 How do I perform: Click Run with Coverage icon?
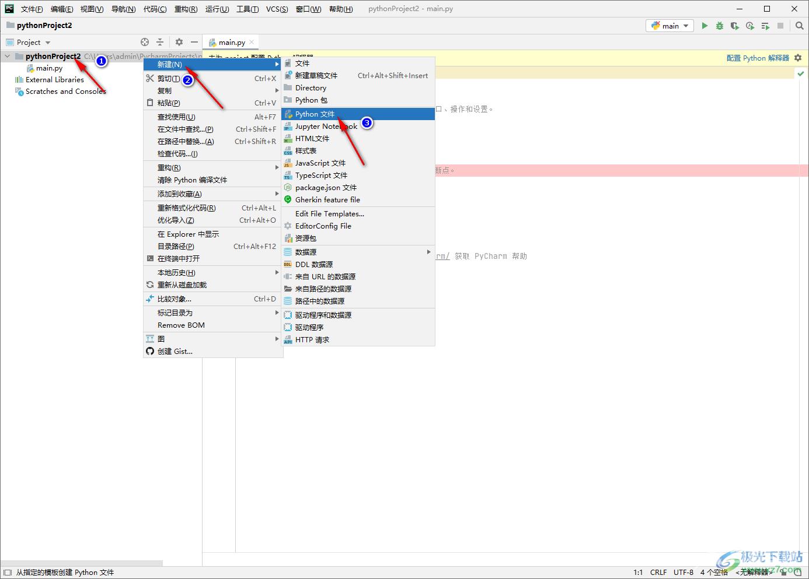point(735,26)
